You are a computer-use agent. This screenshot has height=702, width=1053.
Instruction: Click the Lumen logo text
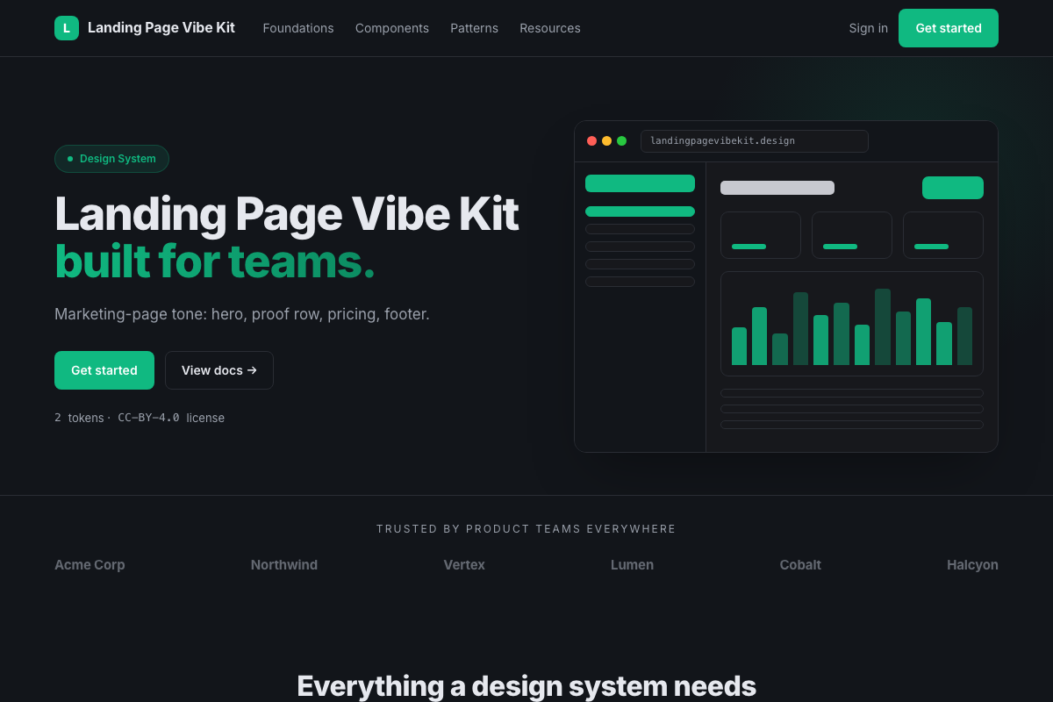point(632,565)
